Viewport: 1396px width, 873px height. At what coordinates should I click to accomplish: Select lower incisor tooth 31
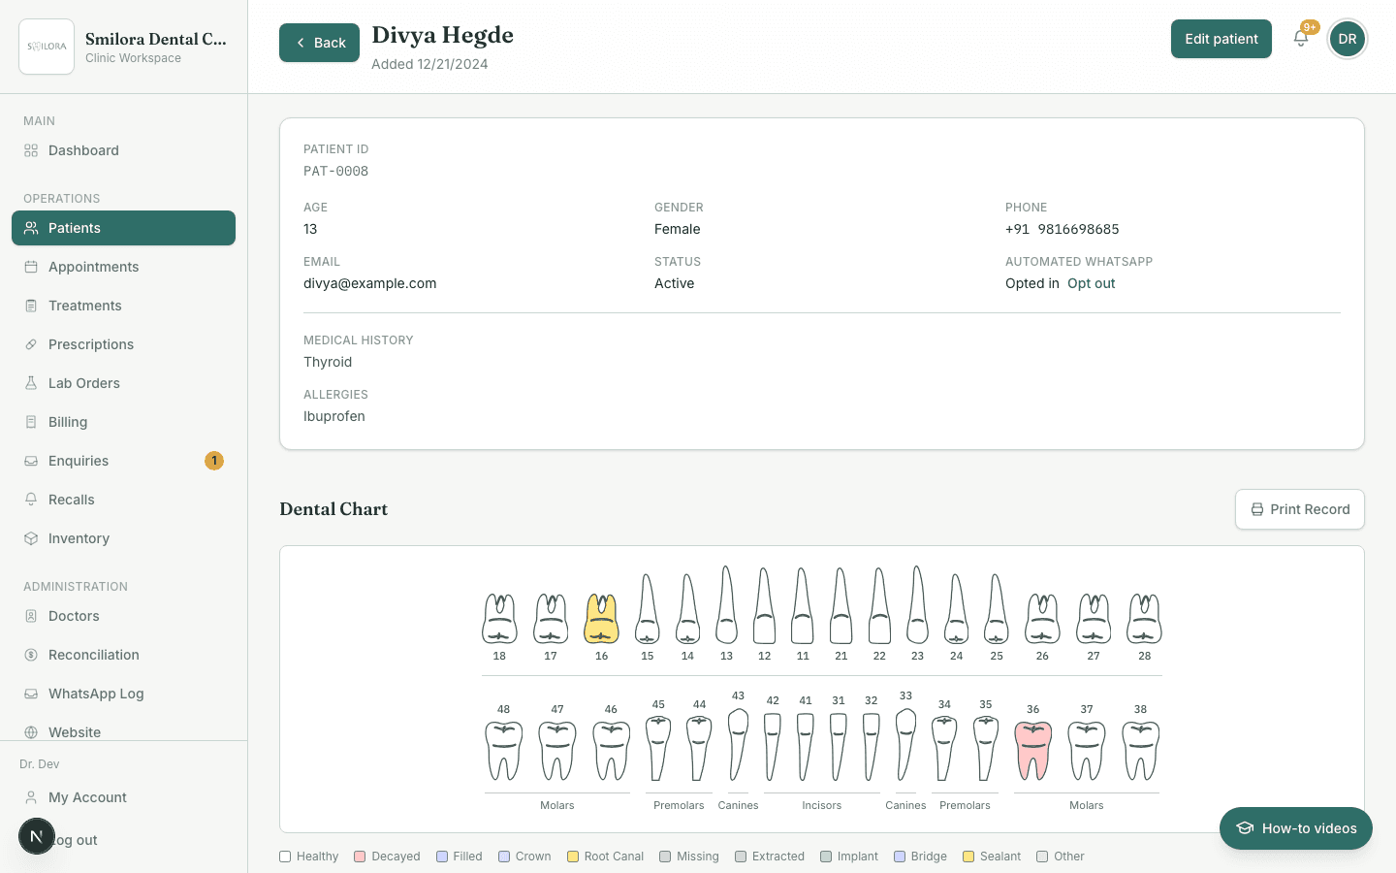[839, 747]
